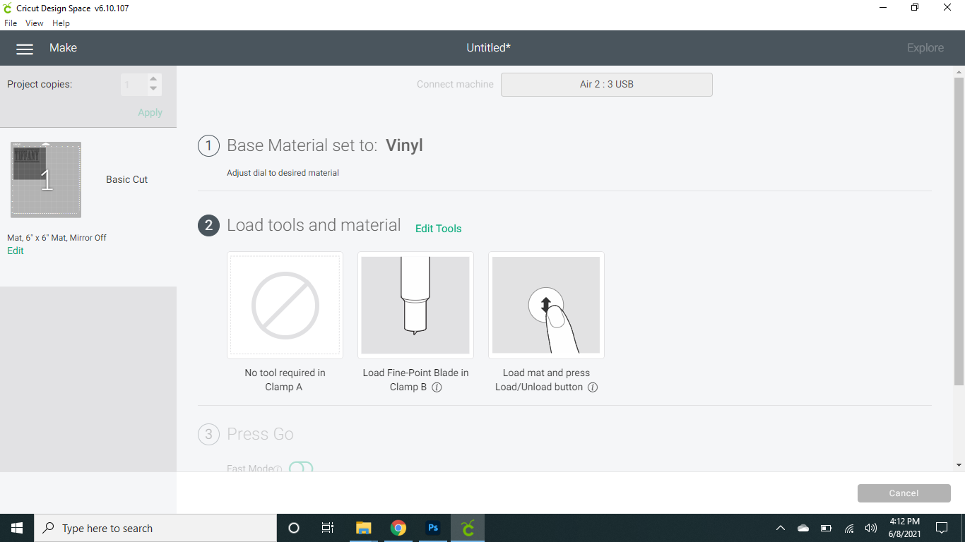Open Windows Start menu

coord(17,528)
